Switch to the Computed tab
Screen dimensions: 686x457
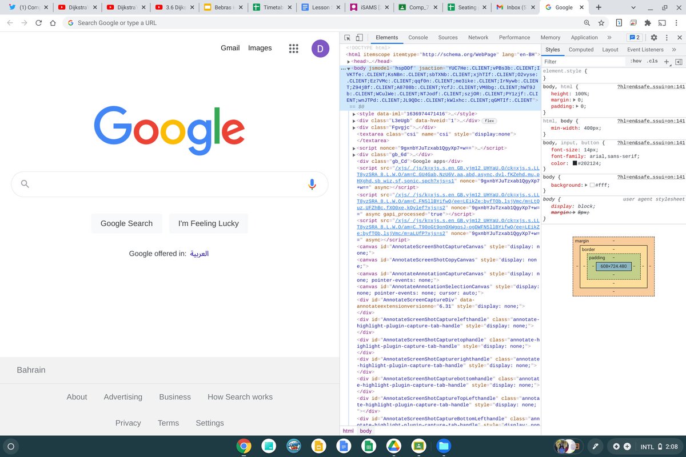[581, 50]
